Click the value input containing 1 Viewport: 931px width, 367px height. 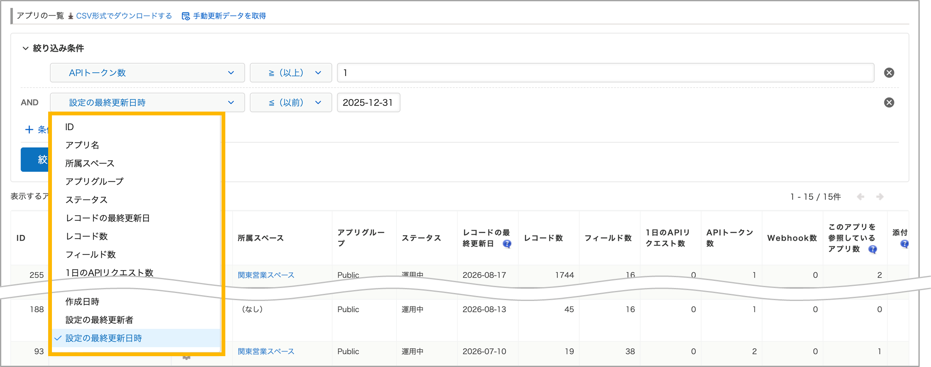606,73
